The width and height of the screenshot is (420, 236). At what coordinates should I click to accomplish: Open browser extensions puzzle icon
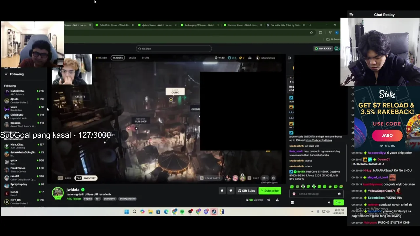pyautogui.click(x=321, y=32)
